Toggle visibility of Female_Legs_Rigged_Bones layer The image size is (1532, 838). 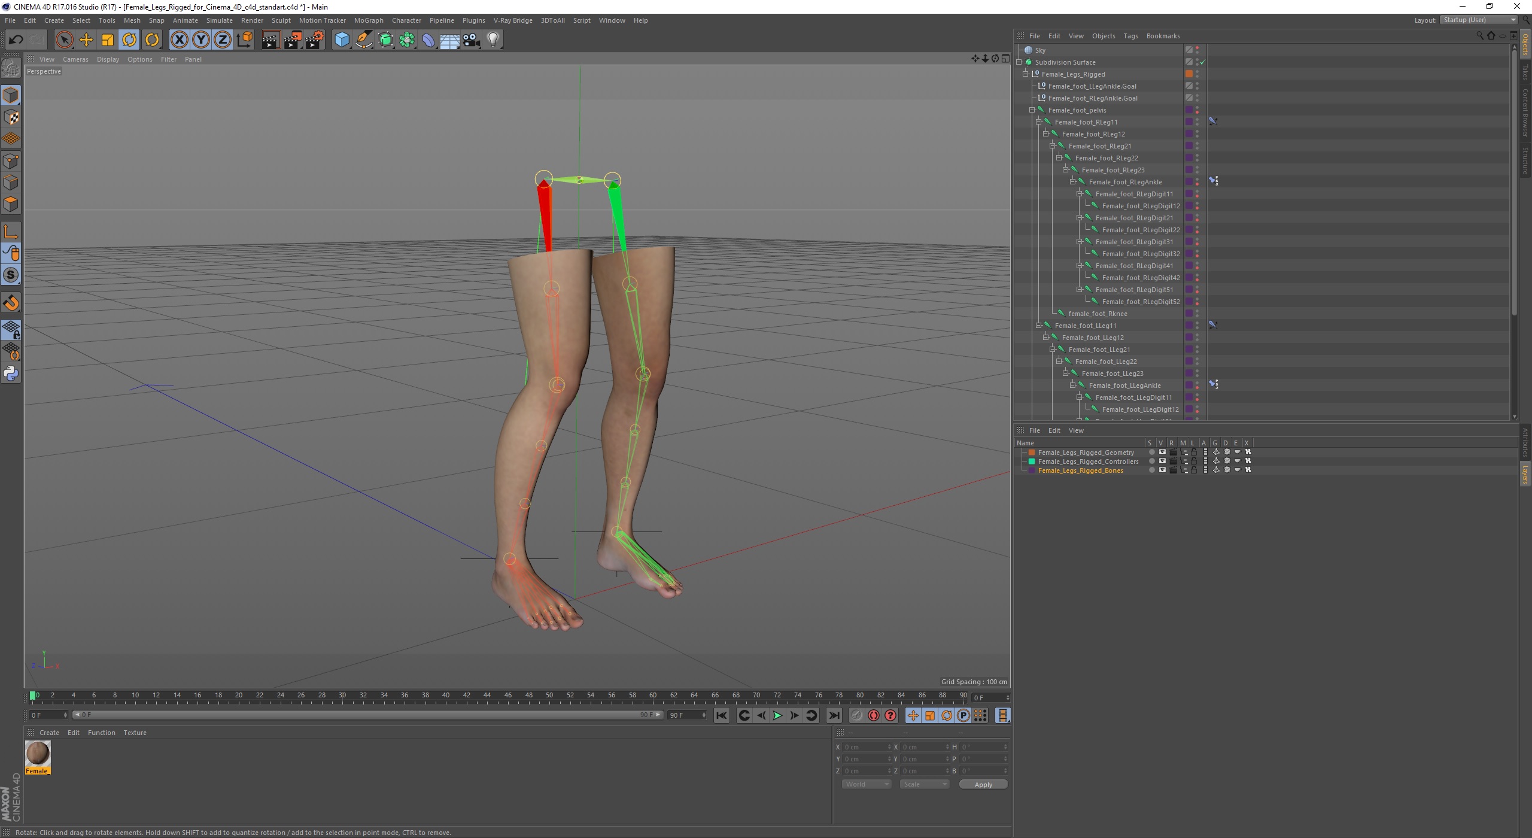1162,470
